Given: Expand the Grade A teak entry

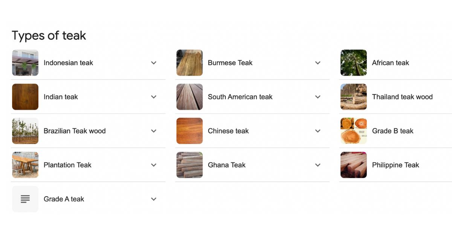Looking at the screenshot, I should [154, 199].
